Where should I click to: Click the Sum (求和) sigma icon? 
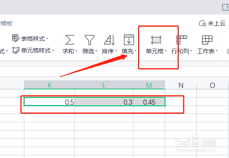70,40
